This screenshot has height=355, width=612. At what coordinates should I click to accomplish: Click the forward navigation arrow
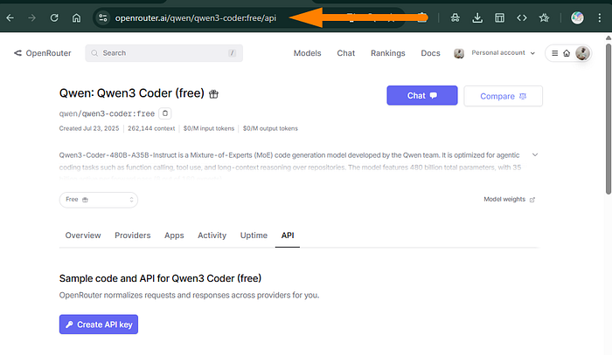coord(32,18)
